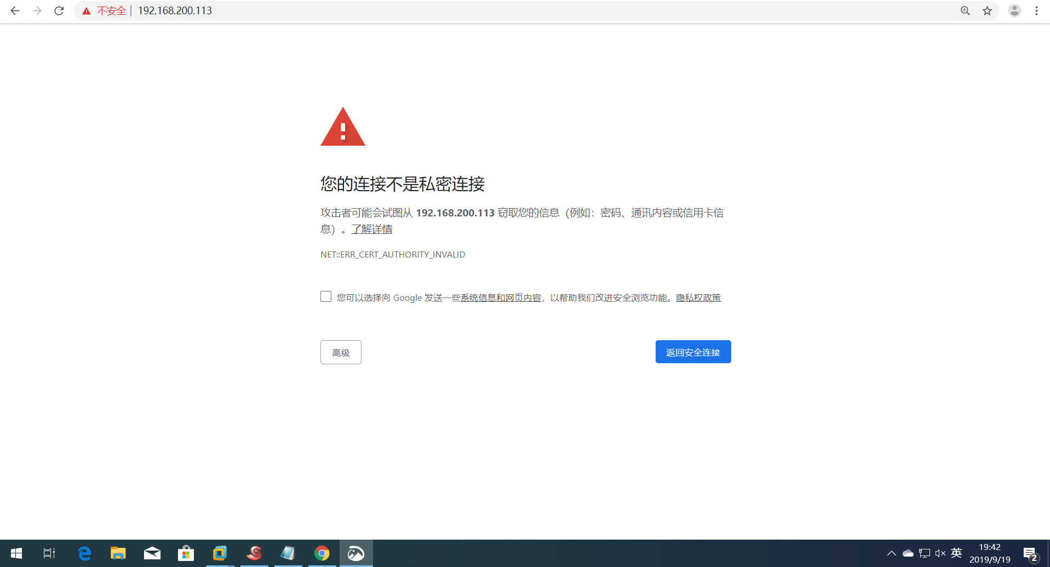Open the zoom magnifier in address bar
Screen dimensions: 1050x567
click(x=965, y=10)
